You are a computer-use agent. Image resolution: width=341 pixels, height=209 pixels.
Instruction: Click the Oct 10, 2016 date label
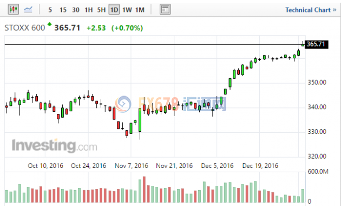[45, 166]
